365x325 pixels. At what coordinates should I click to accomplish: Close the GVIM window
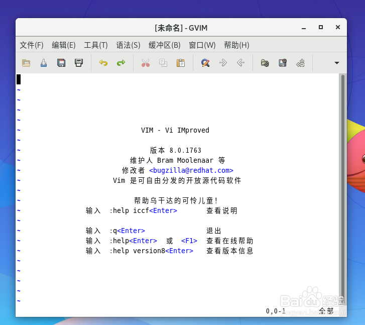338,27
